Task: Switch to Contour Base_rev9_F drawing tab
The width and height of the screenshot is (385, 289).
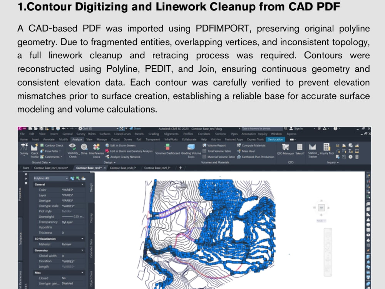Action: 157,168
